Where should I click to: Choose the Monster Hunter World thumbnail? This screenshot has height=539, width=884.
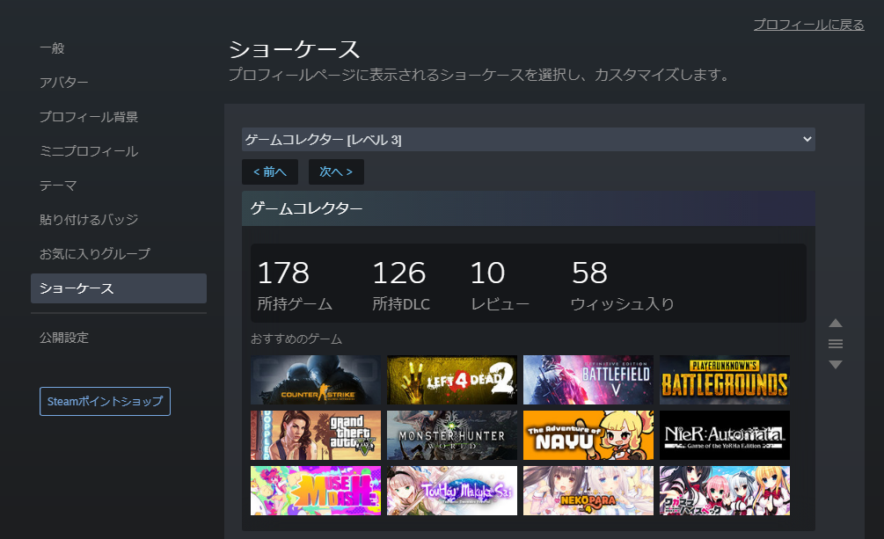coord(452,435)
